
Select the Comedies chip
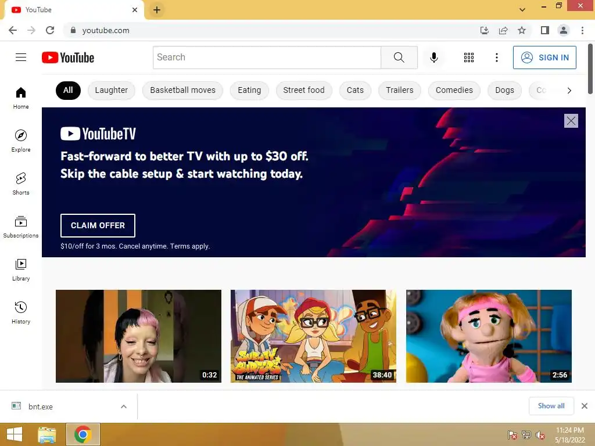coord(454,90)
